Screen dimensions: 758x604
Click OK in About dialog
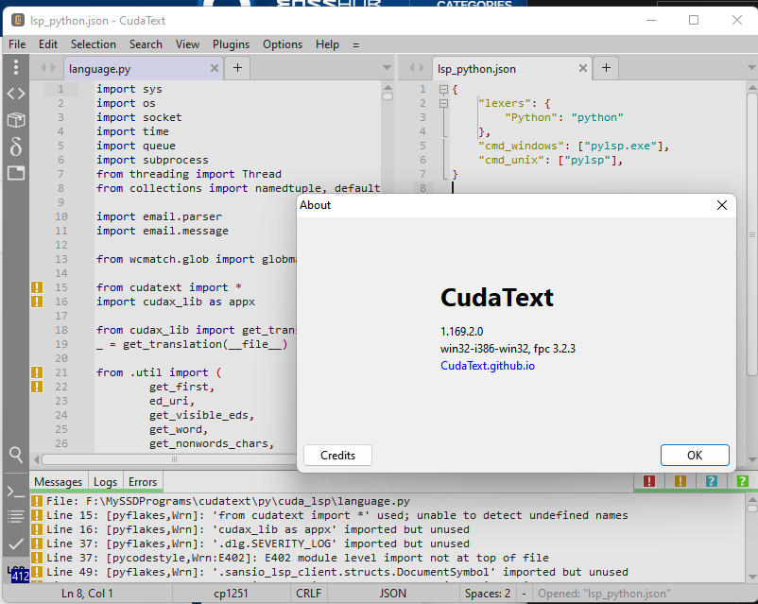pos(695,455)
